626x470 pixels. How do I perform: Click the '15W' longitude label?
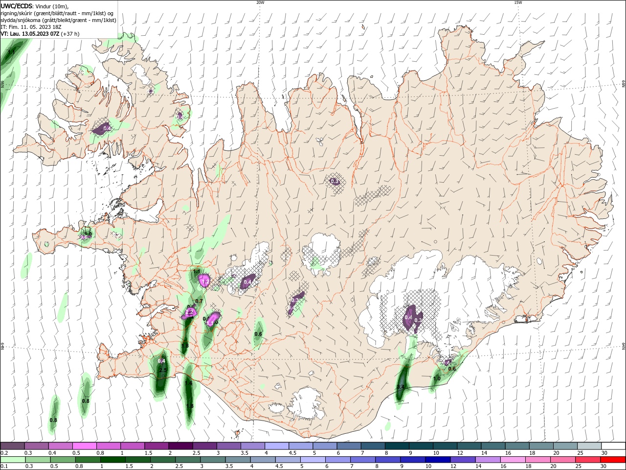pyautogui.click(x=518, y=2)
